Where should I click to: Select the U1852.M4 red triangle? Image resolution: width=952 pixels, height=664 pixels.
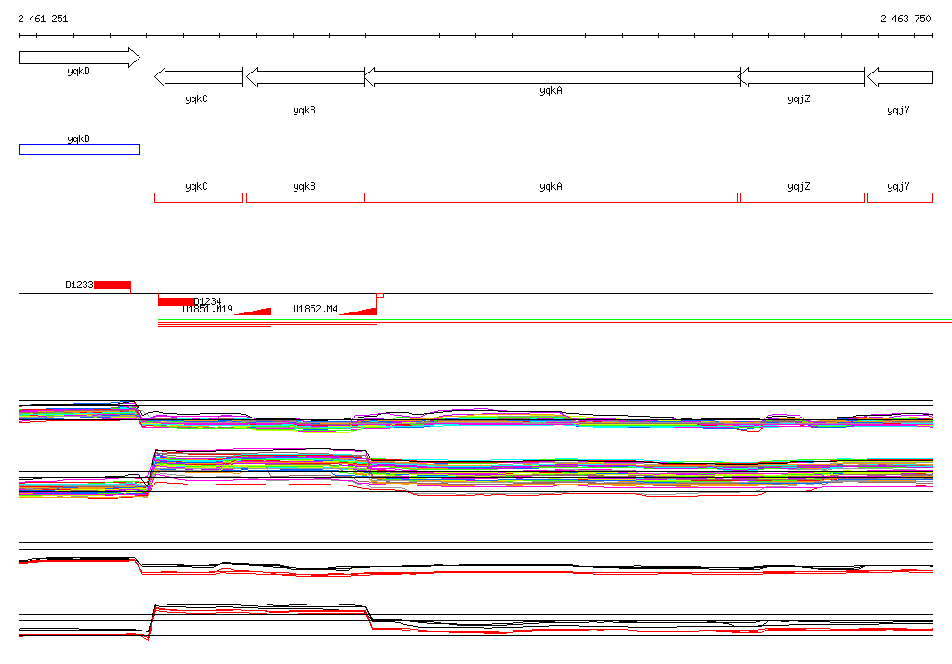point(358,311)
